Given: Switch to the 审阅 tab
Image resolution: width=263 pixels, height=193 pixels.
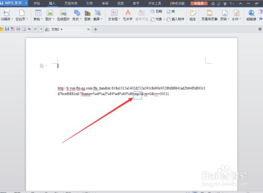Looking at the screenshot, I should 105,3.
